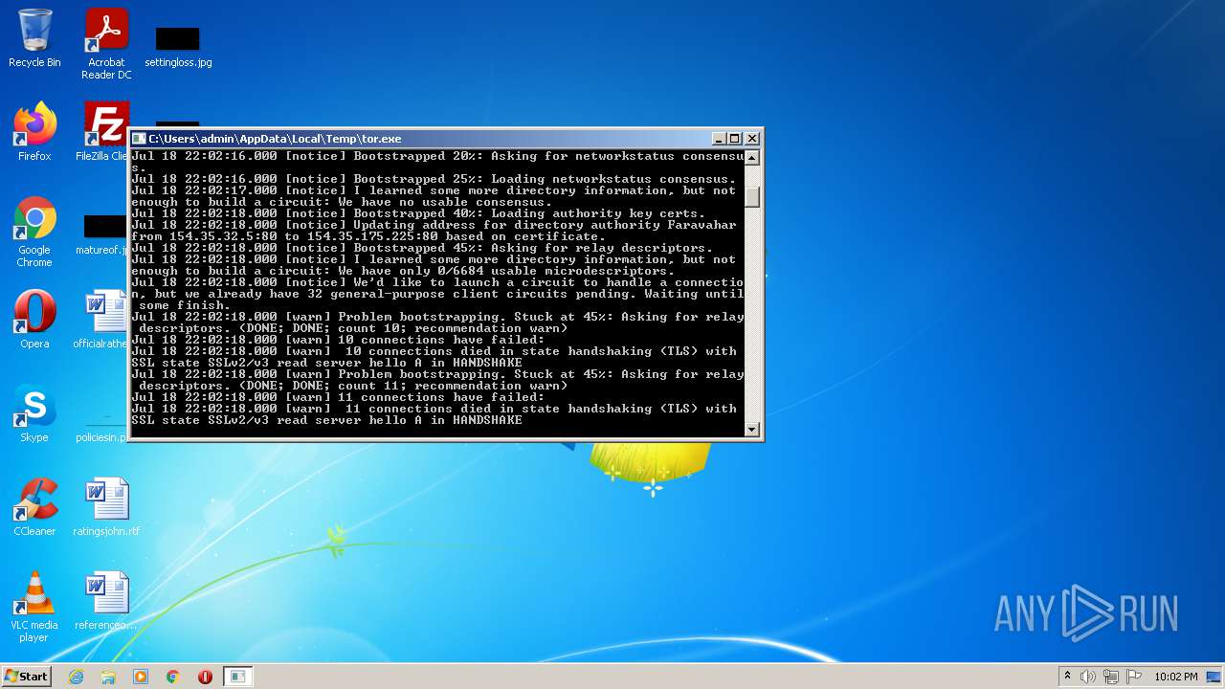Open Windows Media Player taskbar icon

[x=141, y=677]
